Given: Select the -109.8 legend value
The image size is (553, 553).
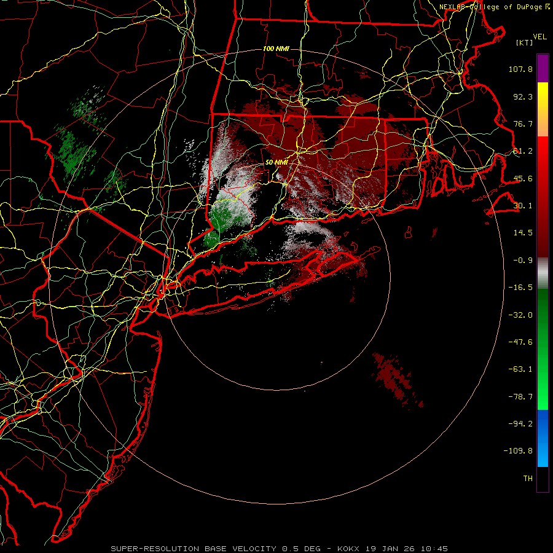Looking at the screenshot, I should point(518,451).
